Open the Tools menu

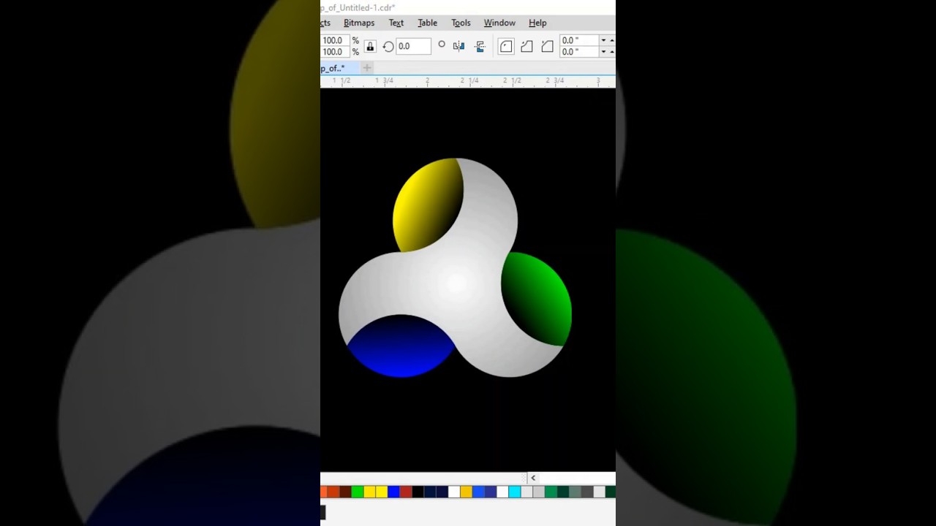(x=461, y=23)
